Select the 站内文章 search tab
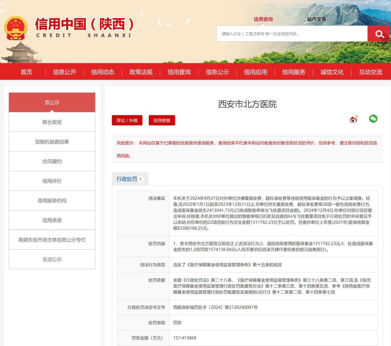The image size is (391, 346). [316, 19]
